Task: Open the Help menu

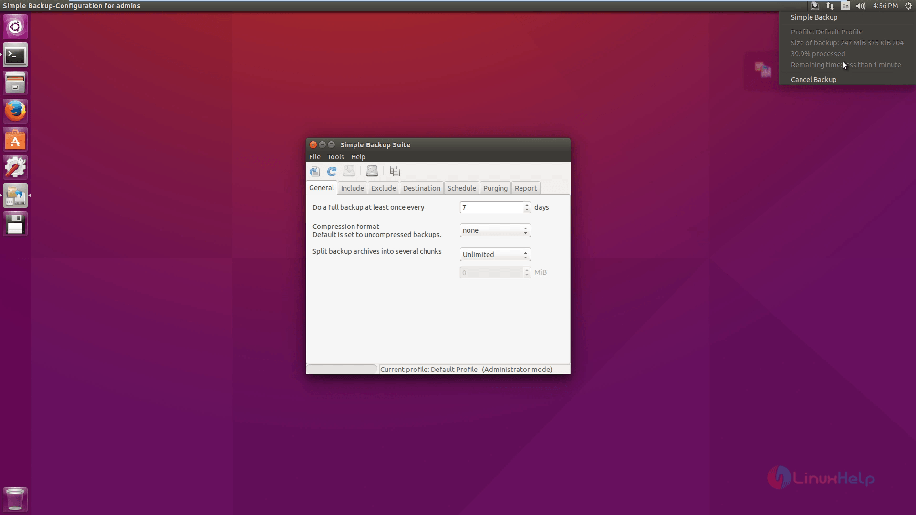Action: [358, 157]
